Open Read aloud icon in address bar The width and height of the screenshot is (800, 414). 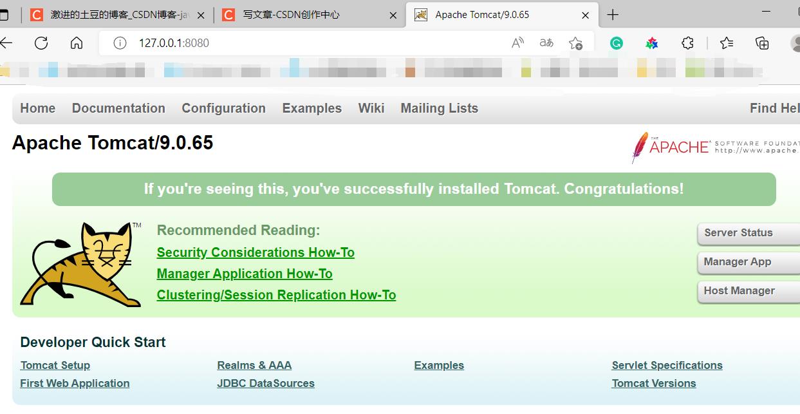click(517, 43)
